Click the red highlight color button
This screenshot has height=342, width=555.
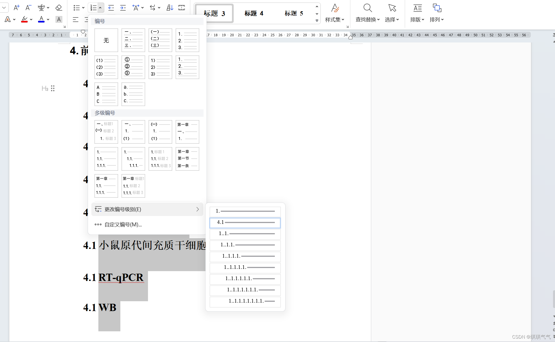coord(25,19)
